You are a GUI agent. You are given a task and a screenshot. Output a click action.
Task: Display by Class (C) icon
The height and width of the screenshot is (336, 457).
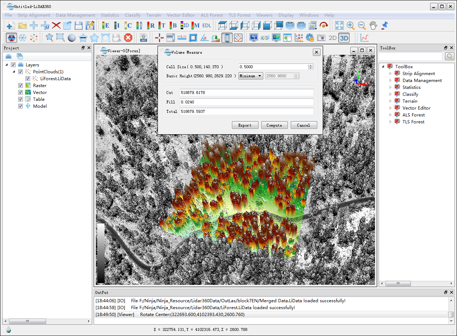[128, 25]
